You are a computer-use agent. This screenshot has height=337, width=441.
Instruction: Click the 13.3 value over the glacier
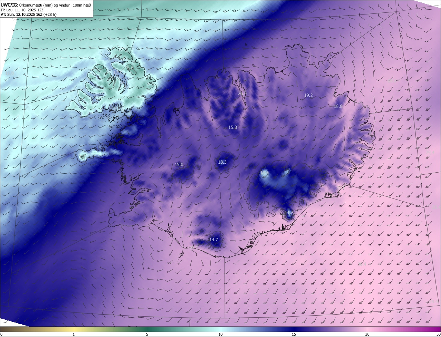click(222, 162)
